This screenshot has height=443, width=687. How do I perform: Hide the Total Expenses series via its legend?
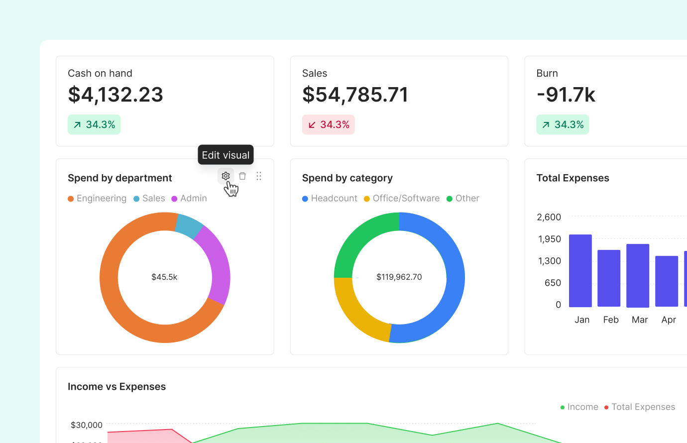639,407
